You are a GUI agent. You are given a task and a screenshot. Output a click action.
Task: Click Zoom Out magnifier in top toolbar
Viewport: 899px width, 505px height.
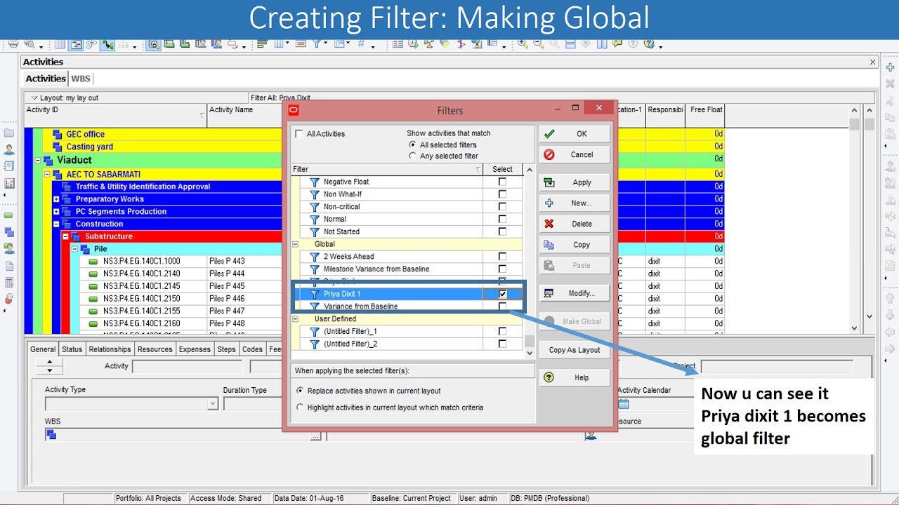[539, 44]
